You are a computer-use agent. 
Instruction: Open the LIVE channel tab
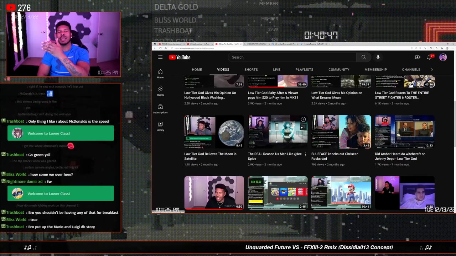(276, 70)
